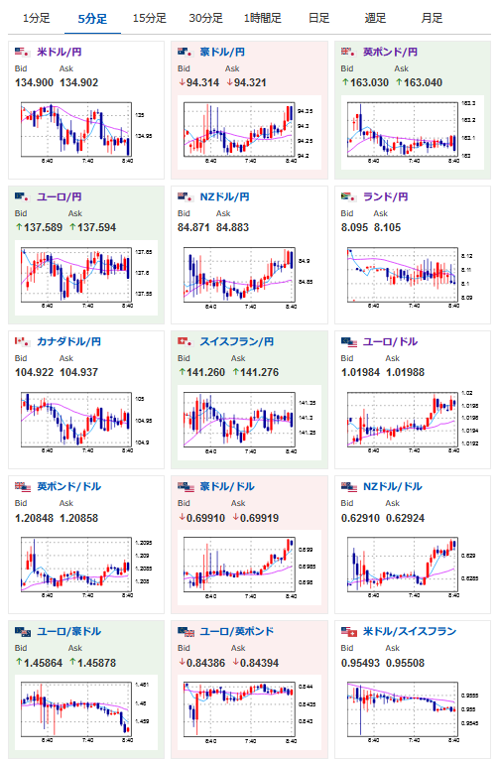This screenshot has width=499, height=761.
Task: Click the NZドル/ドル candlestick chart thumbnail
Action: pos(413,568)
